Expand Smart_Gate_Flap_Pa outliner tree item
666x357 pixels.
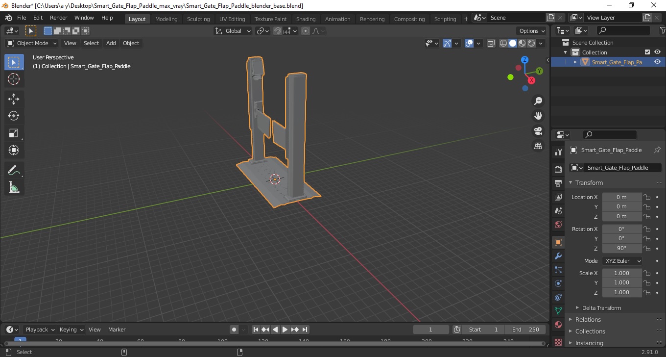(x=575, y=62)
